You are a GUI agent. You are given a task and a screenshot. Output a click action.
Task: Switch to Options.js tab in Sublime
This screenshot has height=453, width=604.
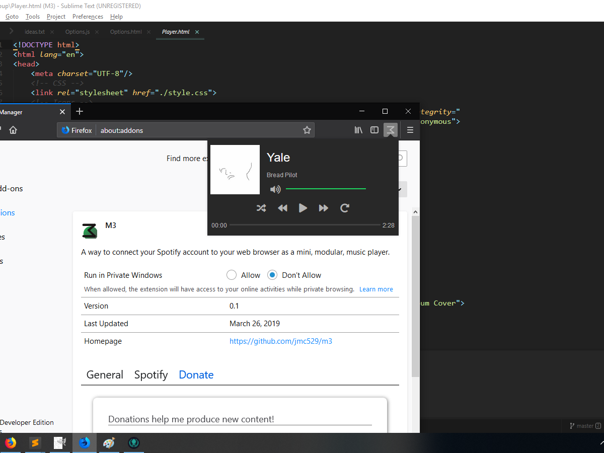click(78, 32)
